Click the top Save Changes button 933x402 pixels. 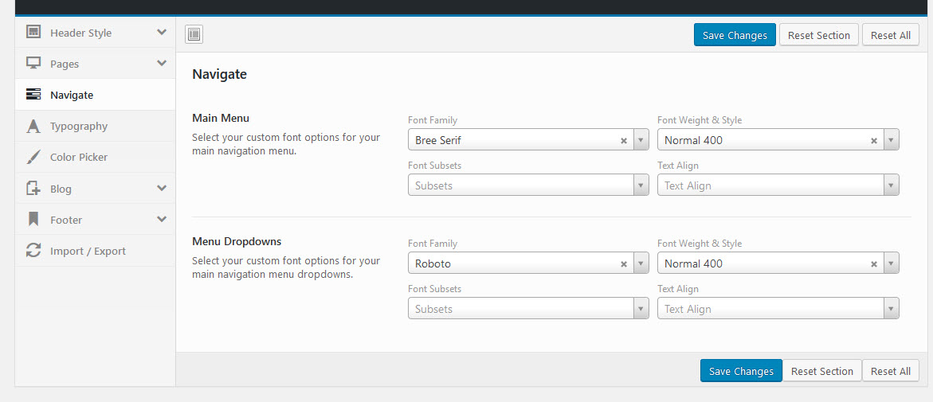735,35
